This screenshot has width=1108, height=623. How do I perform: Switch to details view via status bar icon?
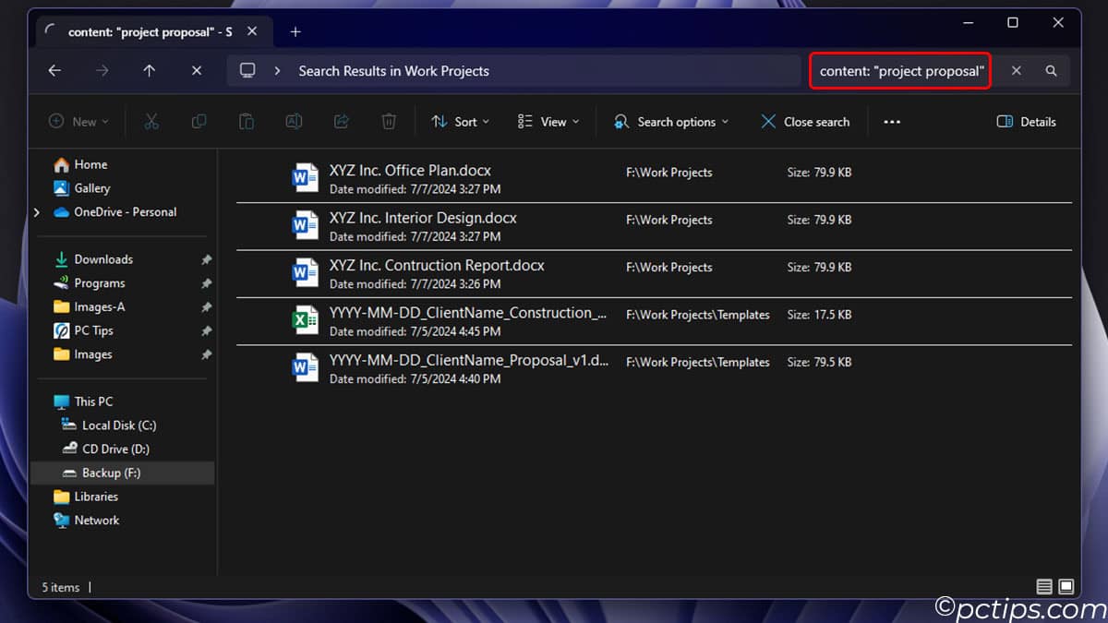click(x=1044, y=586)
